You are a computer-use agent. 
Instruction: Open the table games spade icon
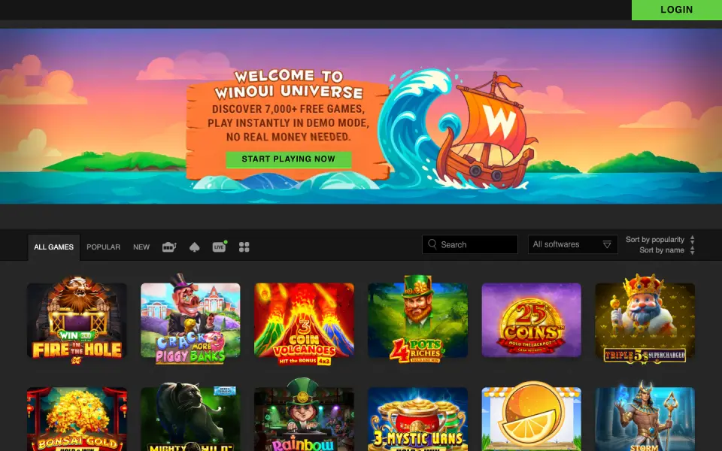194,247
